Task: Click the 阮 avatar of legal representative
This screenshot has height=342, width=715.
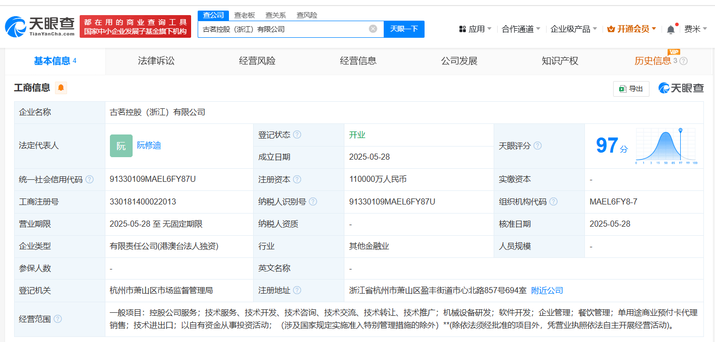Action: [121, 146]
